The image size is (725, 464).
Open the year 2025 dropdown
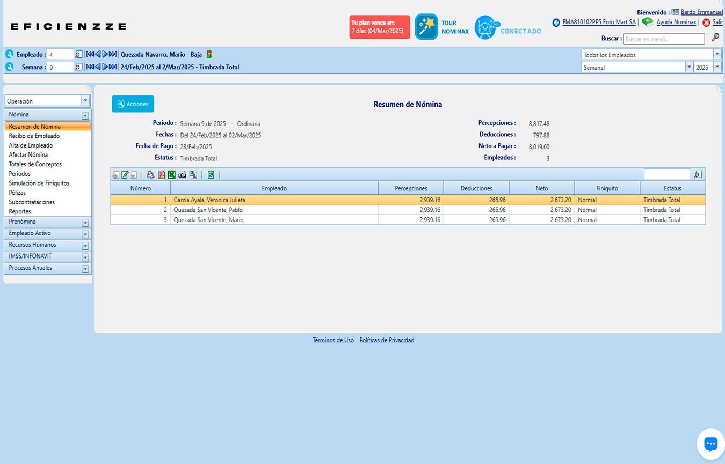(x=717, y=68)
